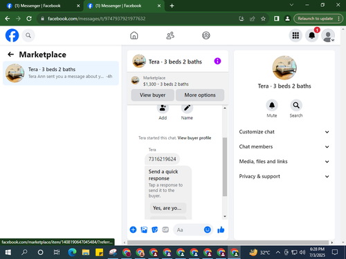Open the account profile avatar menu
Viewport: 346px width, 259px height.
[x=328, y=35]
